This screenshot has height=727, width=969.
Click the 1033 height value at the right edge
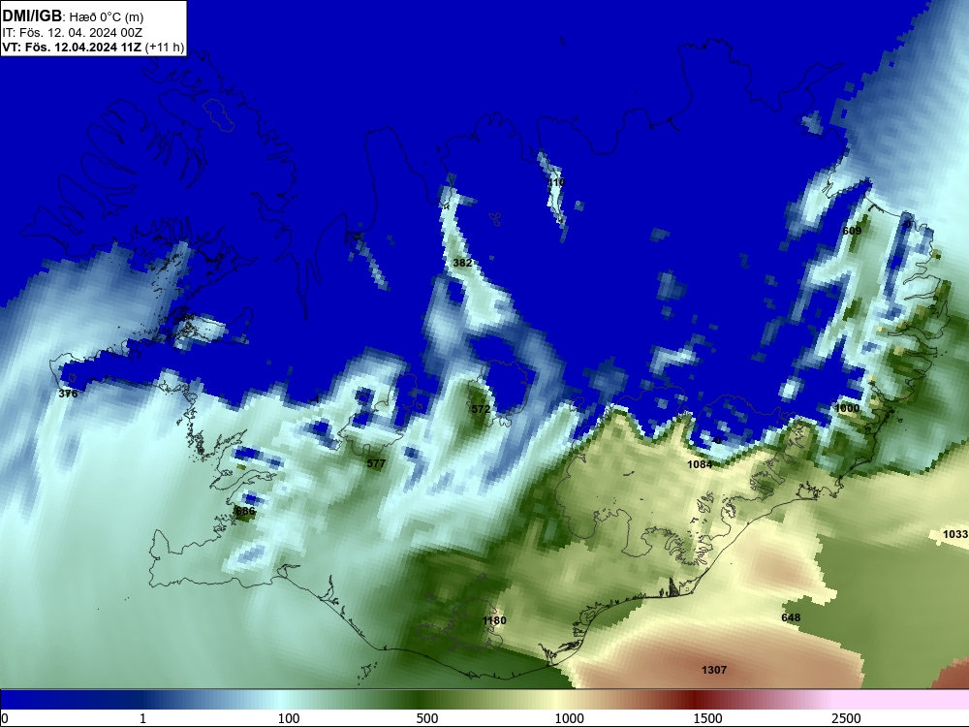[954, 534]
